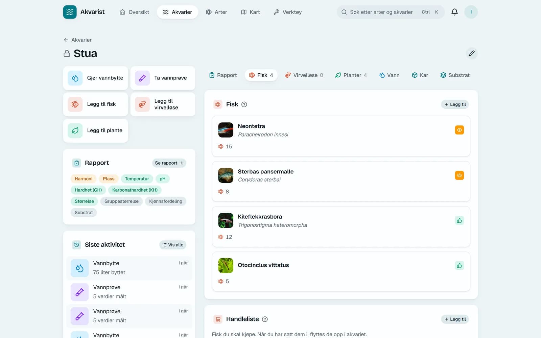The height and width of the screenshot is (338, 541).
Task: Switch to the Planter tab
Action: point(351,75)
